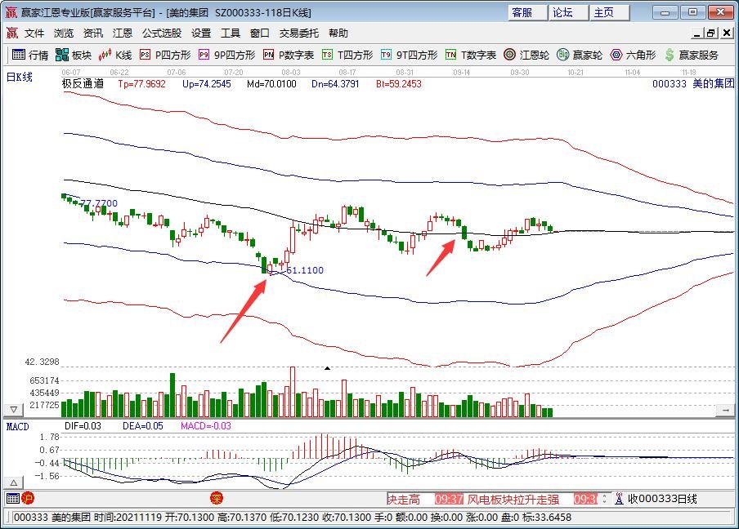Viewport: 739px width, 529px height.
Task: Collapse the volume panel with down-triangle button
Action: point(13,409)
